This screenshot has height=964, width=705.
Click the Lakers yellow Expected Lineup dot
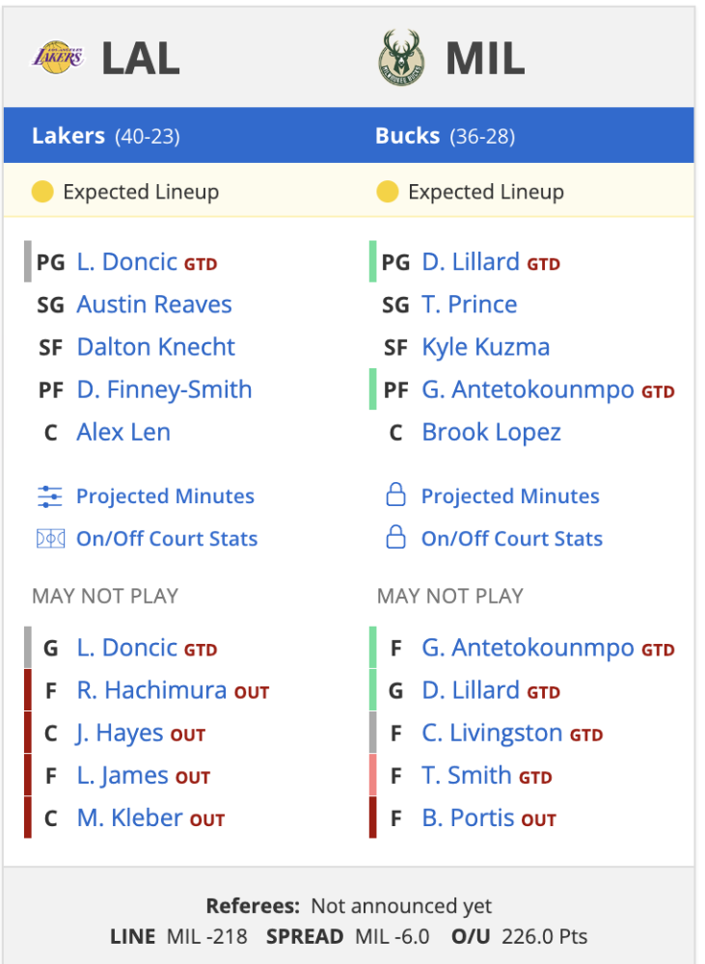coord(42,192)
